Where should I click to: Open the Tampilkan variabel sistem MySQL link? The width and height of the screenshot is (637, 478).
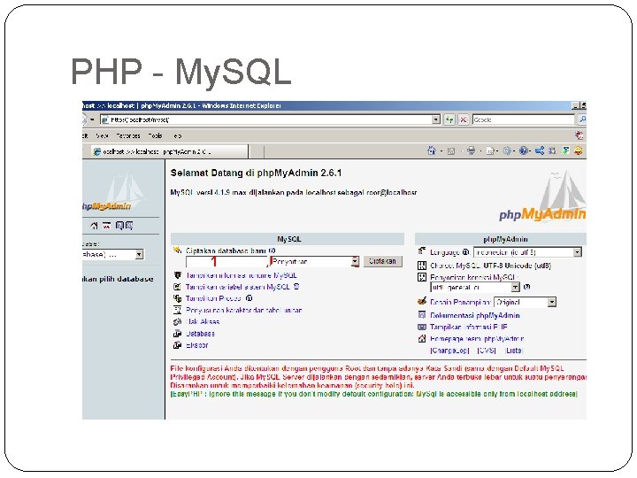click(238, 287)
